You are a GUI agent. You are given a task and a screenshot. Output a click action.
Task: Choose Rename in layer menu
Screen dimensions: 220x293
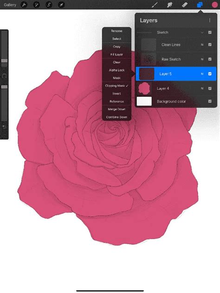(116, 31)
